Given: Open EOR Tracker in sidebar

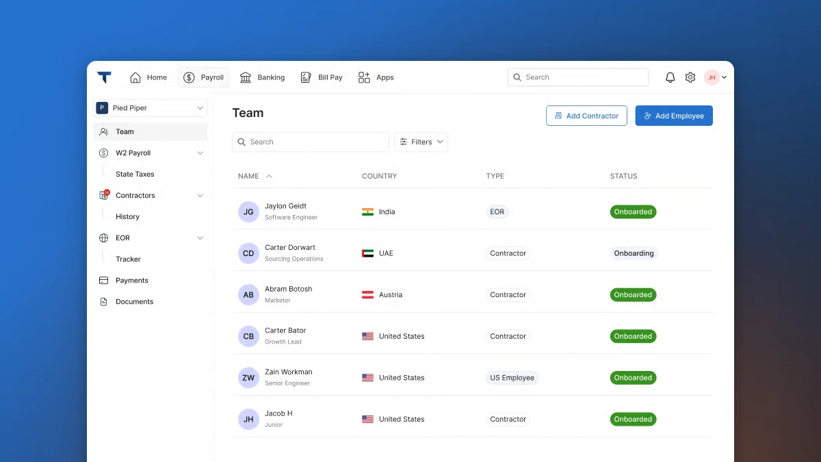Looking at the screenshot, I should pyautogui.click(x=128, y=259).
